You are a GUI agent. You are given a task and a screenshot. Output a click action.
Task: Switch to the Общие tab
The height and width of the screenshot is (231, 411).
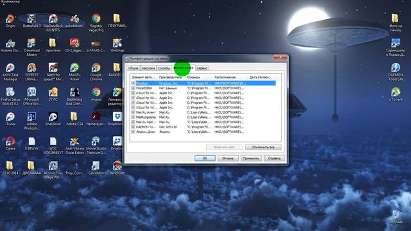click(133, 68)
